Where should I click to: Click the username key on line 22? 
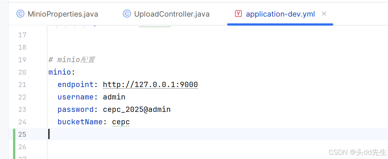coord(76,97)
